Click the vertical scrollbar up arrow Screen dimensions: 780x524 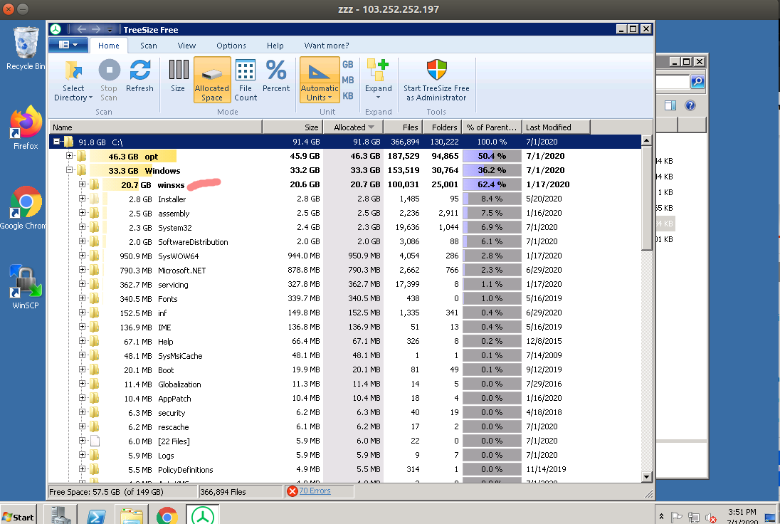pyautogui.click(x=646, y=140)
